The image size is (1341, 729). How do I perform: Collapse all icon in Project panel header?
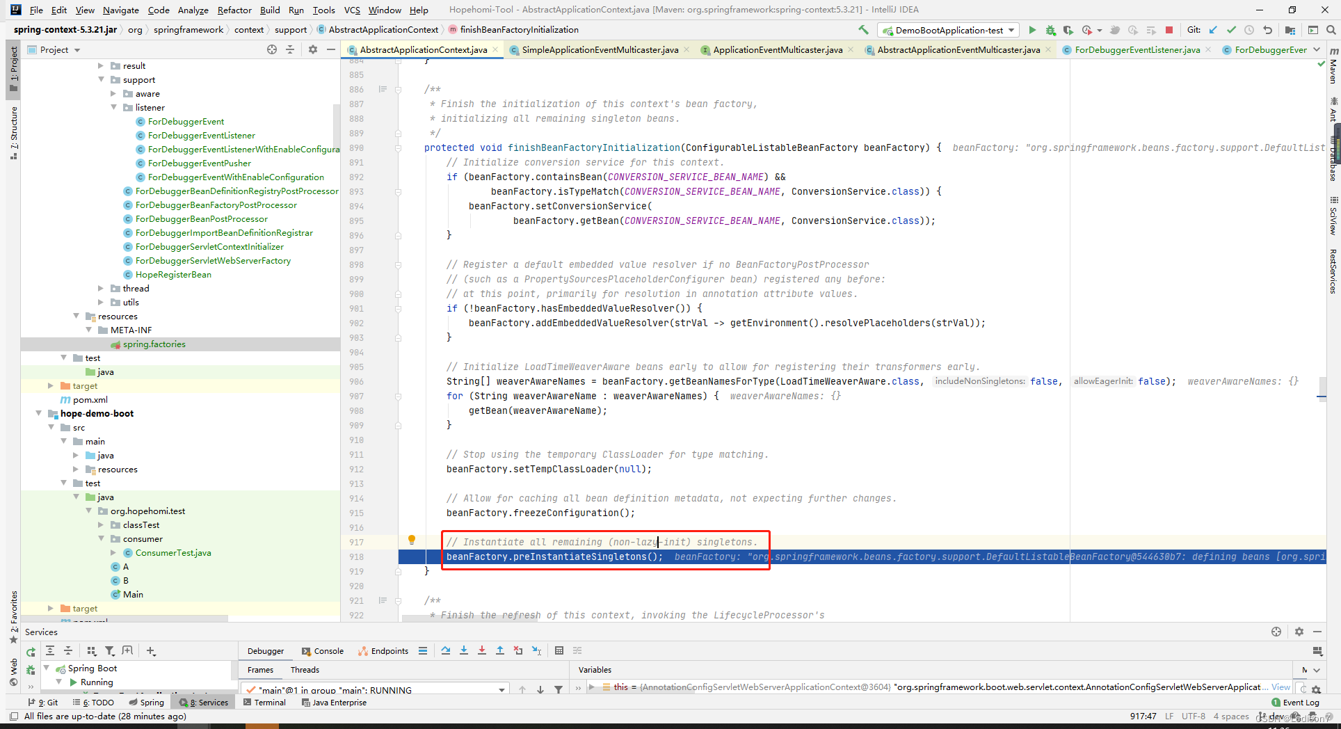290,49
